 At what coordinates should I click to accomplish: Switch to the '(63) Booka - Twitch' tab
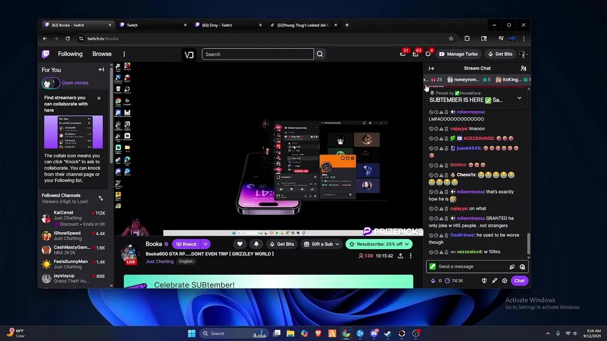coord(77,25)
